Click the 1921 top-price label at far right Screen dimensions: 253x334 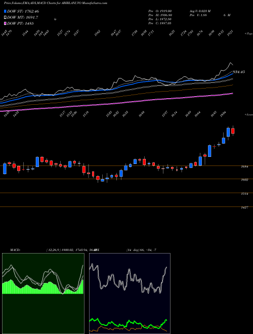tap(230, 33)
